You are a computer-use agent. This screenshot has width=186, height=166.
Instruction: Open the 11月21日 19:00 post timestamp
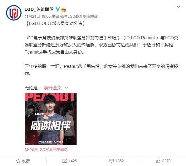tap(37, 16)
